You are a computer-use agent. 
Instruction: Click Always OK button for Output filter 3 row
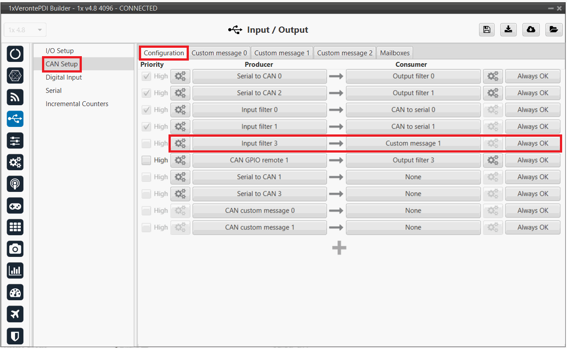(533, 160)
